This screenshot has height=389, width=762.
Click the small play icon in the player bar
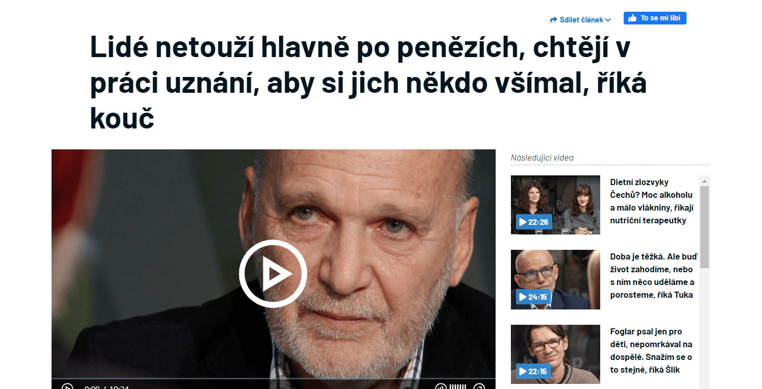click(67, 386)
